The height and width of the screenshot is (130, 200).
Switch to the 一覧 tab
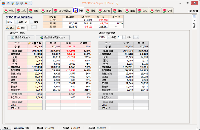(x=9, y=11)
